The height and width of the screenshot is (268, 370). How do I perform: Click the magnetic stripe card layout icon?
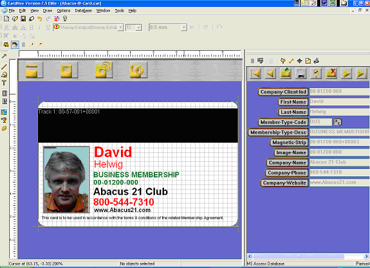pos(35,70)
